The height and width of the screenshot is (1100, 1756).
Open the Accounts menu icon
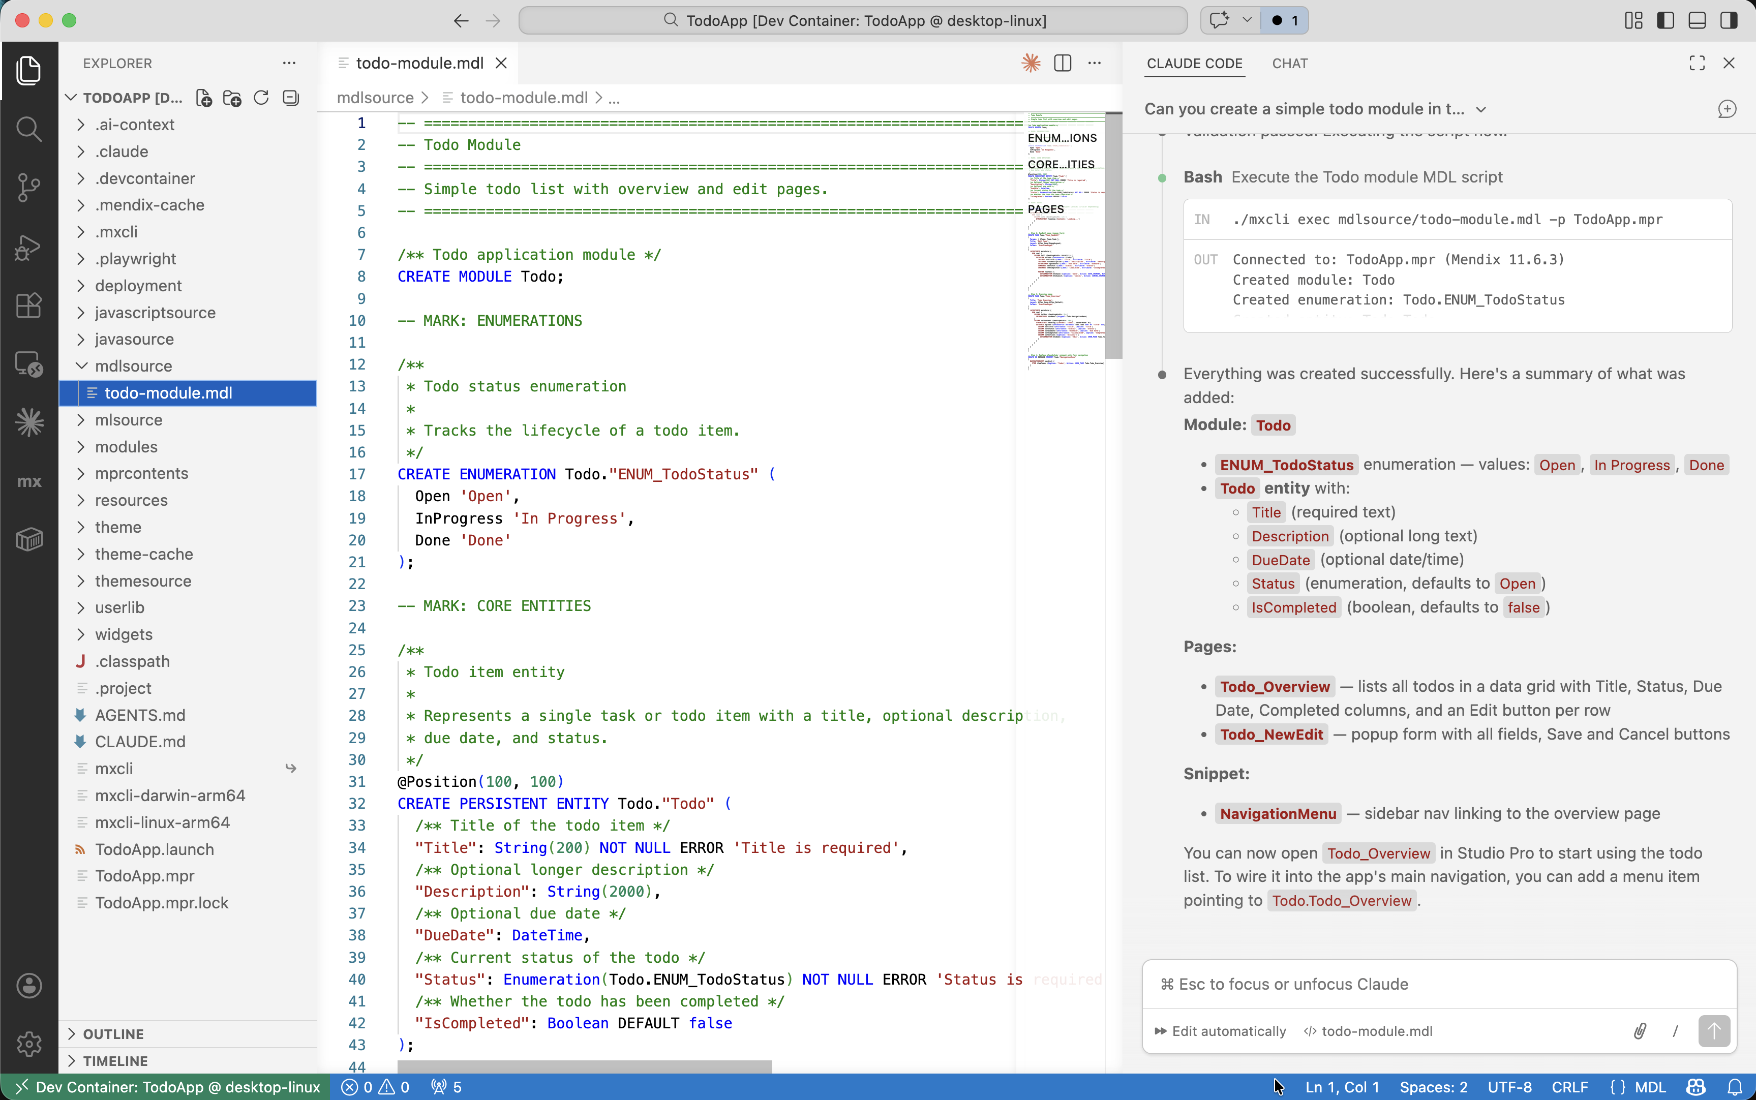29,986
